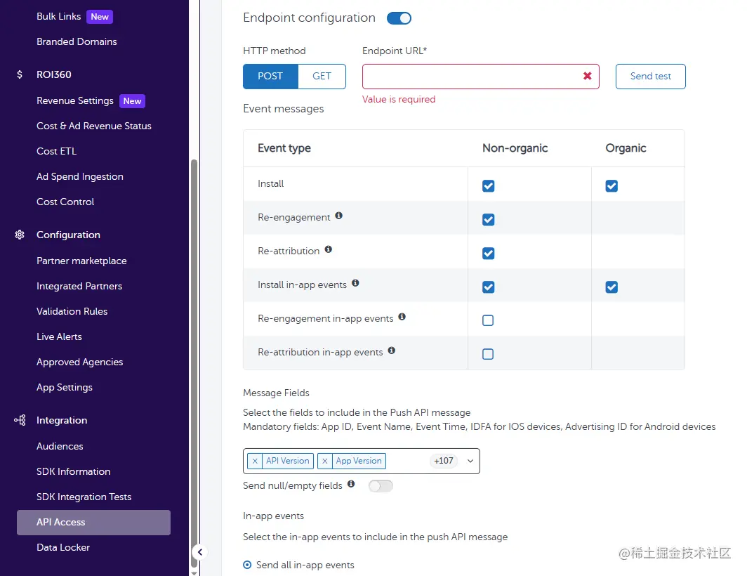Open Audiences in sidebar

[60, 446]
